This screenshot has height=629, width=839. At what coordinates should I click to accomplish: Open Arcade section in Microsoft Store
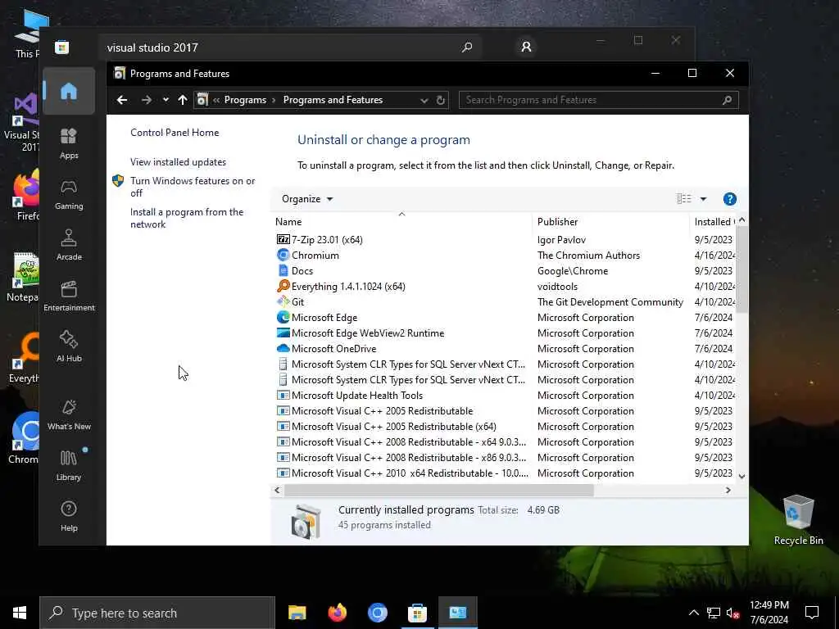tap(69, 245)
